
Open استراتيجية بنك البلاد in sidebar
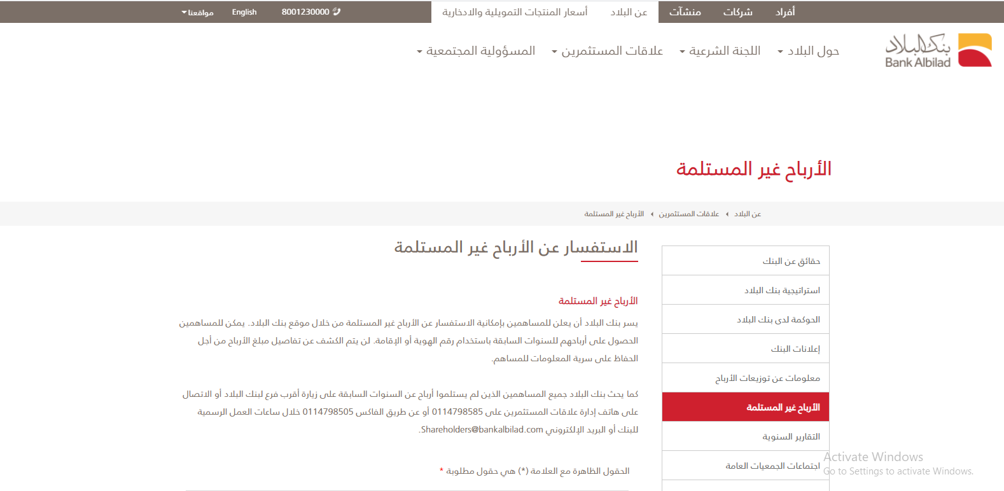pos(782,290)
